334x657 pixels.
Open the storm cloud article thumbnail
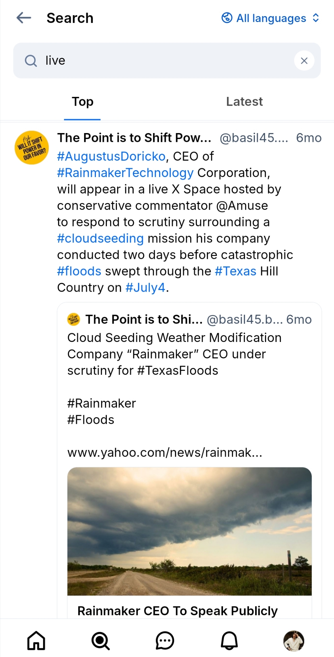tap(189, 531)
